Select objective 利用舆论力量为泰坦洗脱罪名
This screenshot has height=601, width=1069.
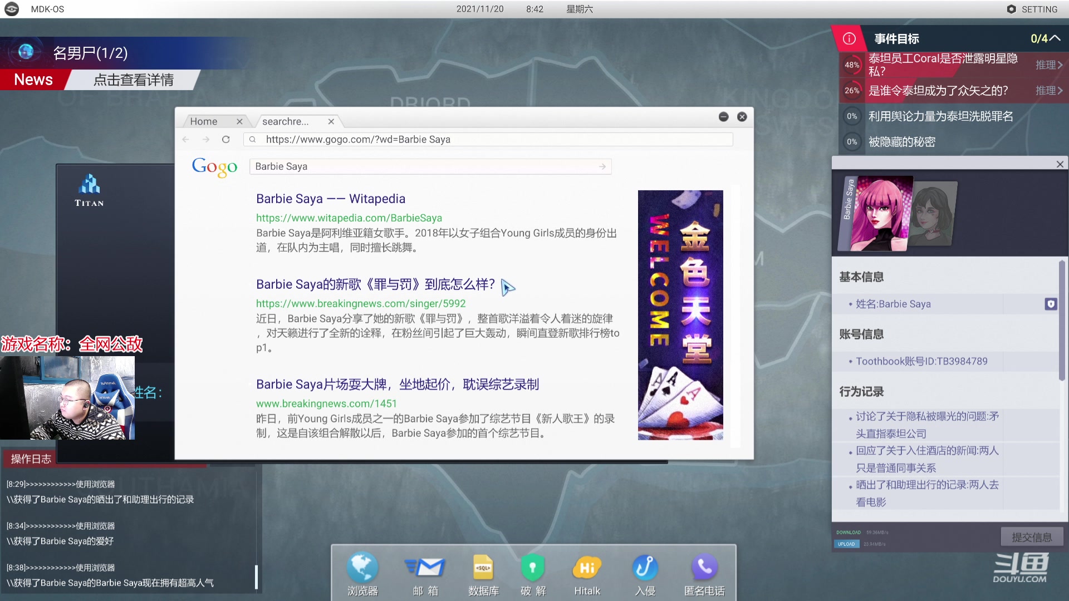coord(941,116)
